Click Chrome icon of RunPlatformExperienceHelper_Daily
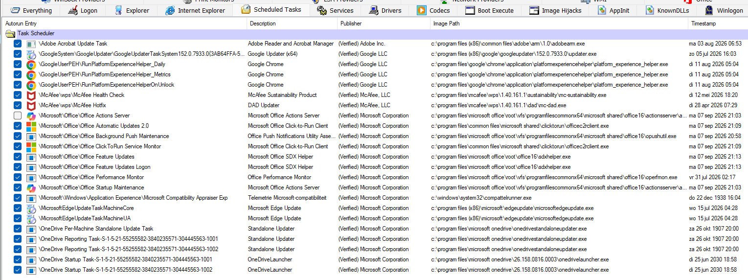The width and height of the screenshot is (748, 280). tap(31, 65)
